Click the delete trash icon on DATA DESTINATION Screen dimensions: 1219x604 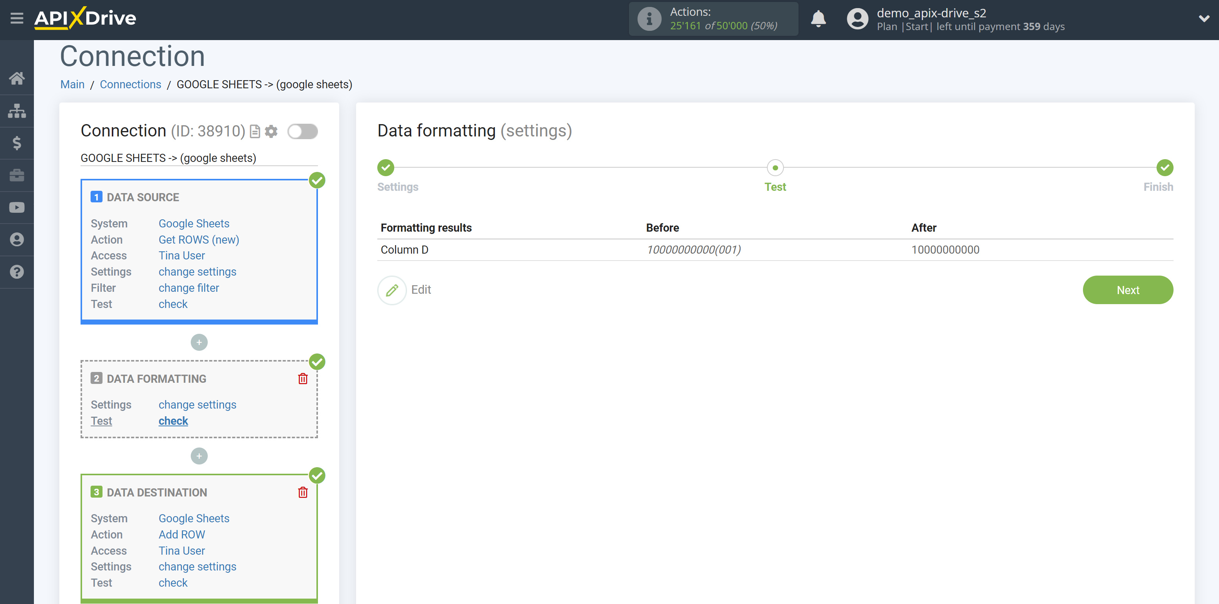click(303, 492)
